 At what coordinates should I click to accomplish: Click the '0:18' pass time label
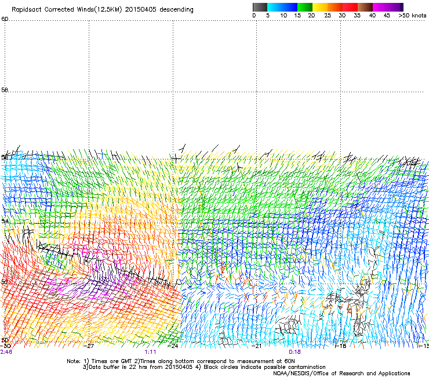(x=295, y=352)
